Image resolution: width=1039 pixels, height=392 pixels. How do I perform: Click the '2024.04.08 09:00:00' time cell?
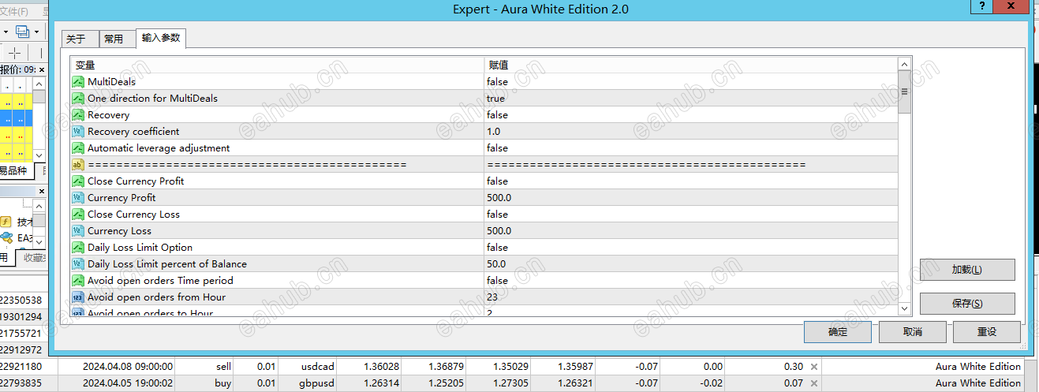pos(128,367)
